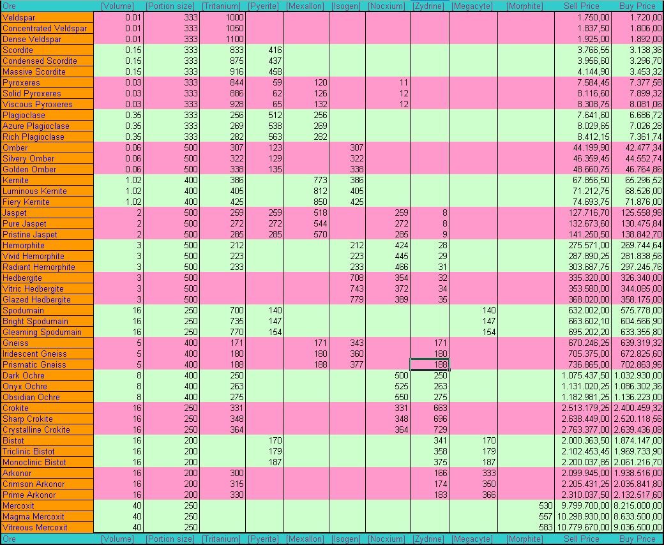
Task: Click Rich Plagioclase row label
Action: click(47, 137)
